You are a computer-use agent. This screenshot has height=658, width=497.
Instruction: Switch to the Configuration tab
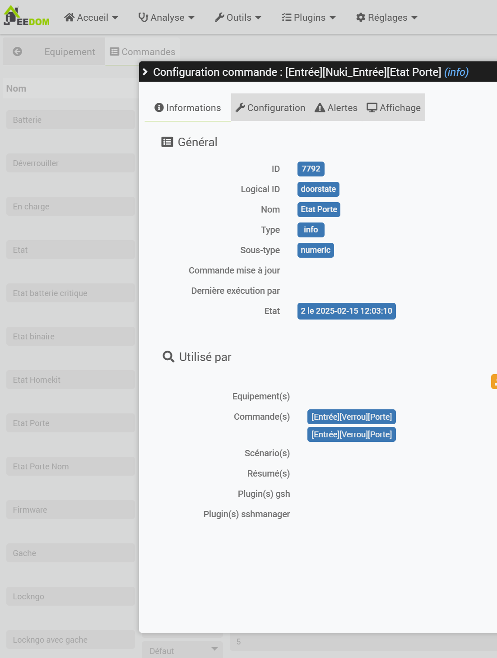(270, 108)
